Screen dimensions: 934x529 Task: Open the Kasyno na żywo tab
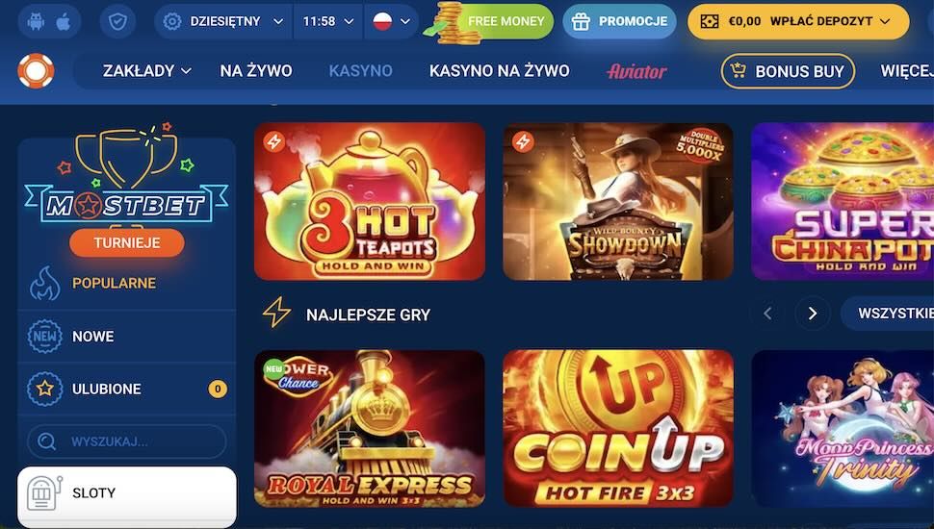point(499,71)
